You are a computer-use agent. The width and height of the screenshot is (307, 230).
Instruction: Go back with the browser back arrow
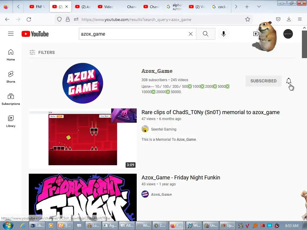pyautogui.click(x=7, y=19)
